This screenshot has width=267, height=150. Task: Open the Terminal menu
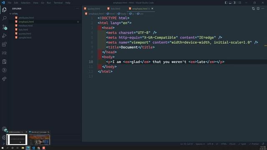pos(58,3)
